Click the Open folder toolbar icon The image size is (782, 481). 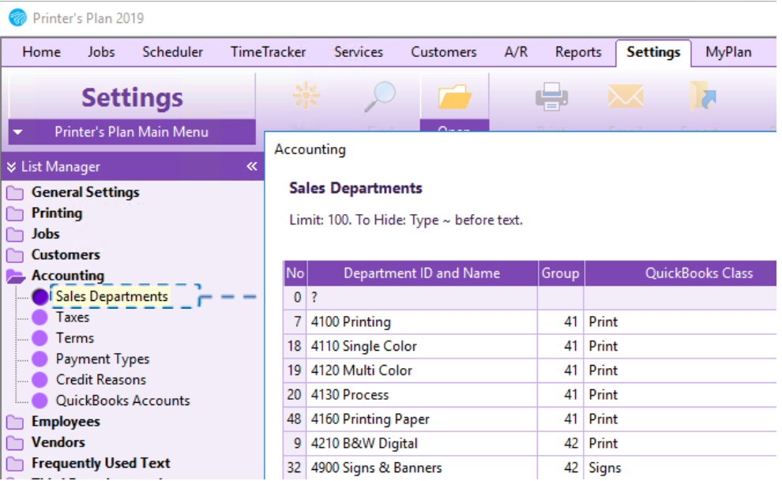coord(454,96)
